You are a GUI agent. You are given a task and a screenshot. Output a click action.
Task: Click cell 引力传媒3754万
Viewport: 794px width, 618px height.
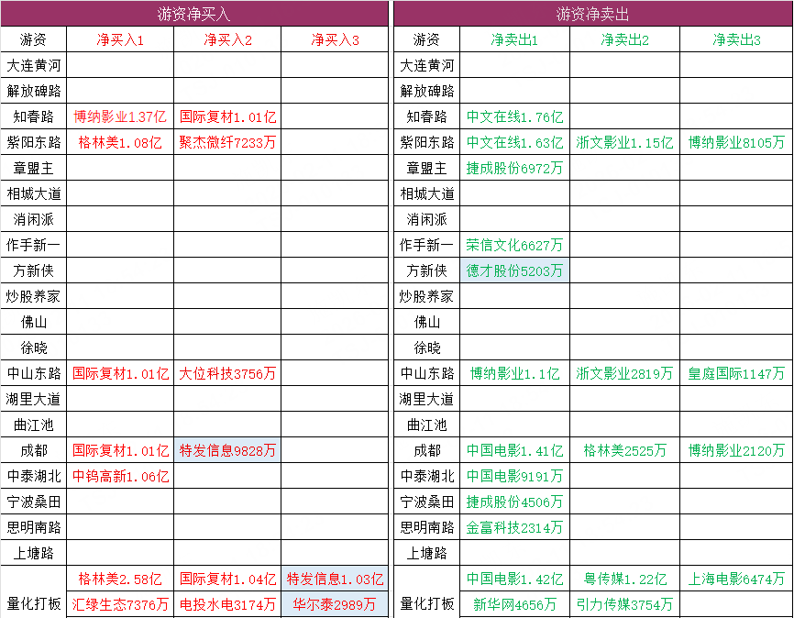click(625, 604)
